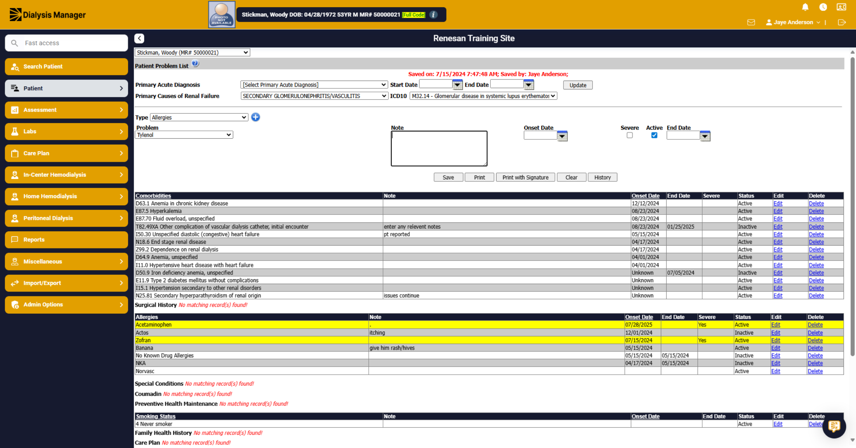Expand the Labs menu
Image resolution: width=856 pixels, height=448 pixels.
pyautogui.click(x=66, y=132)
